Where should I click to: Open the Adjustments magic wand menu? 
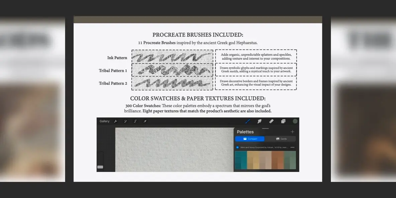(x=125, y=121)
